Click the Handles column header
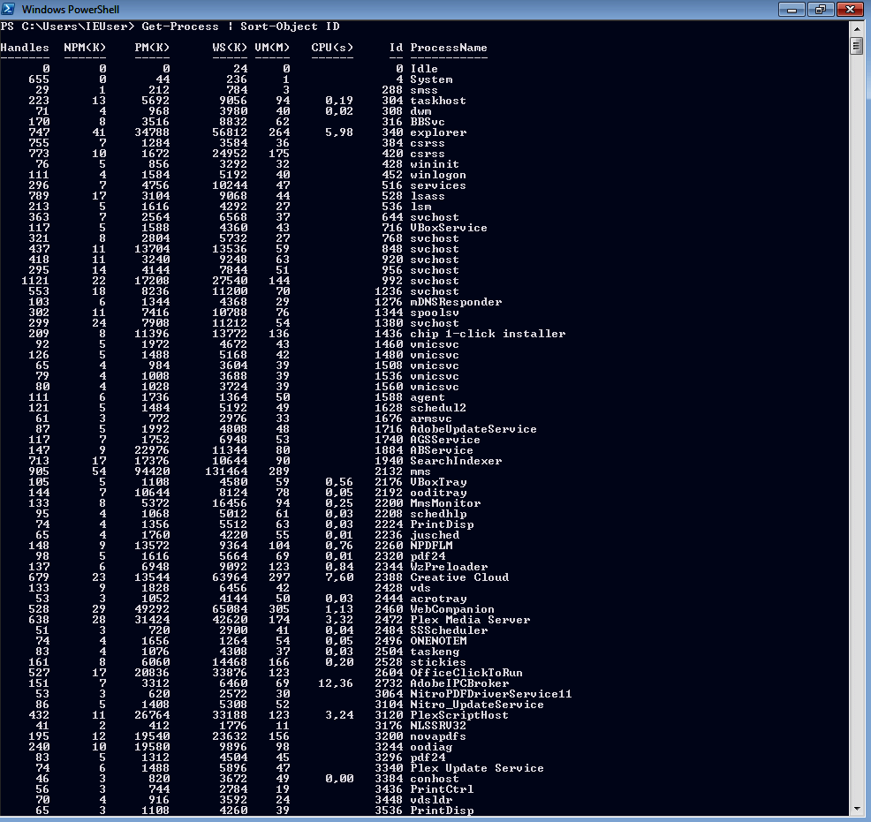 point(24,48)
